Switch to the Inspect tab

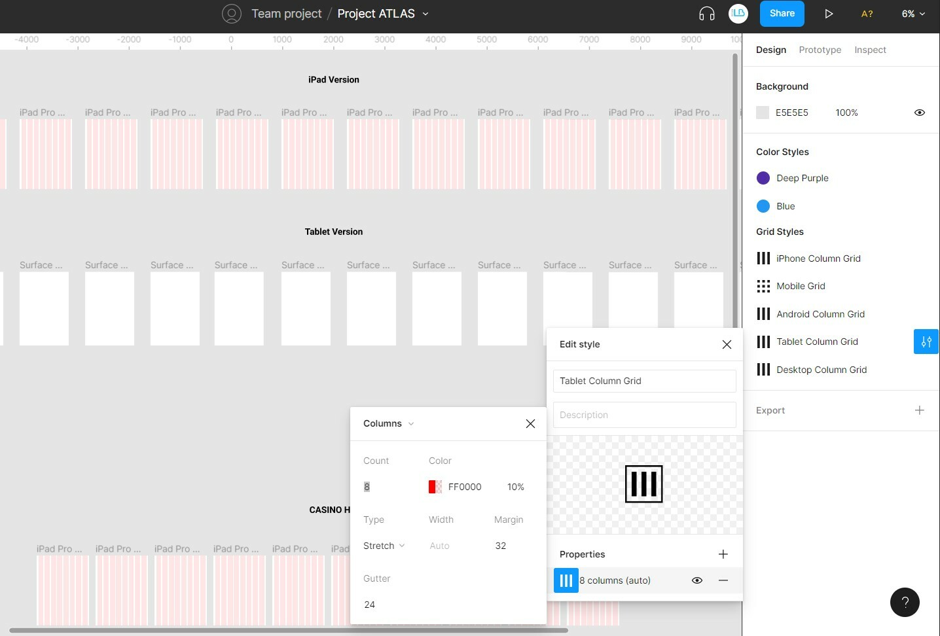[870, 50]
